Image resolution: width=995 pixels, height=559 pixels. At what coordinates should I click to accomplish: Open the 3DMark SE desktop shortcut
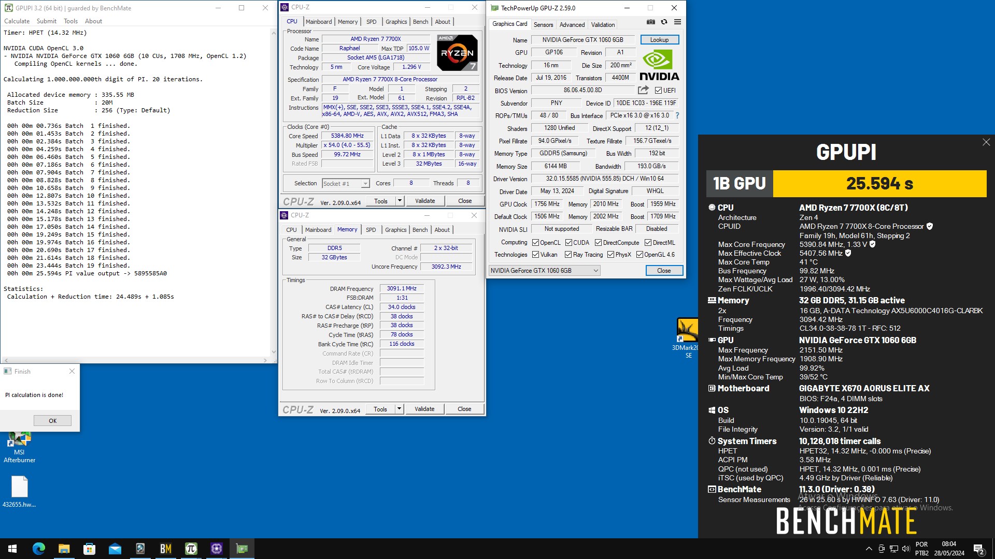click(x=687, y=338)
